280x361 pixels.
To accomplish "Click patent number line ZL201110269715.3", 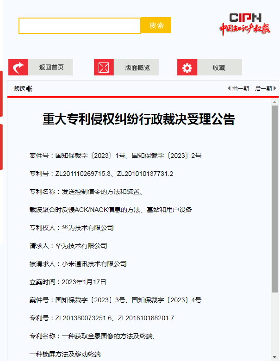I will coord(101,174).
